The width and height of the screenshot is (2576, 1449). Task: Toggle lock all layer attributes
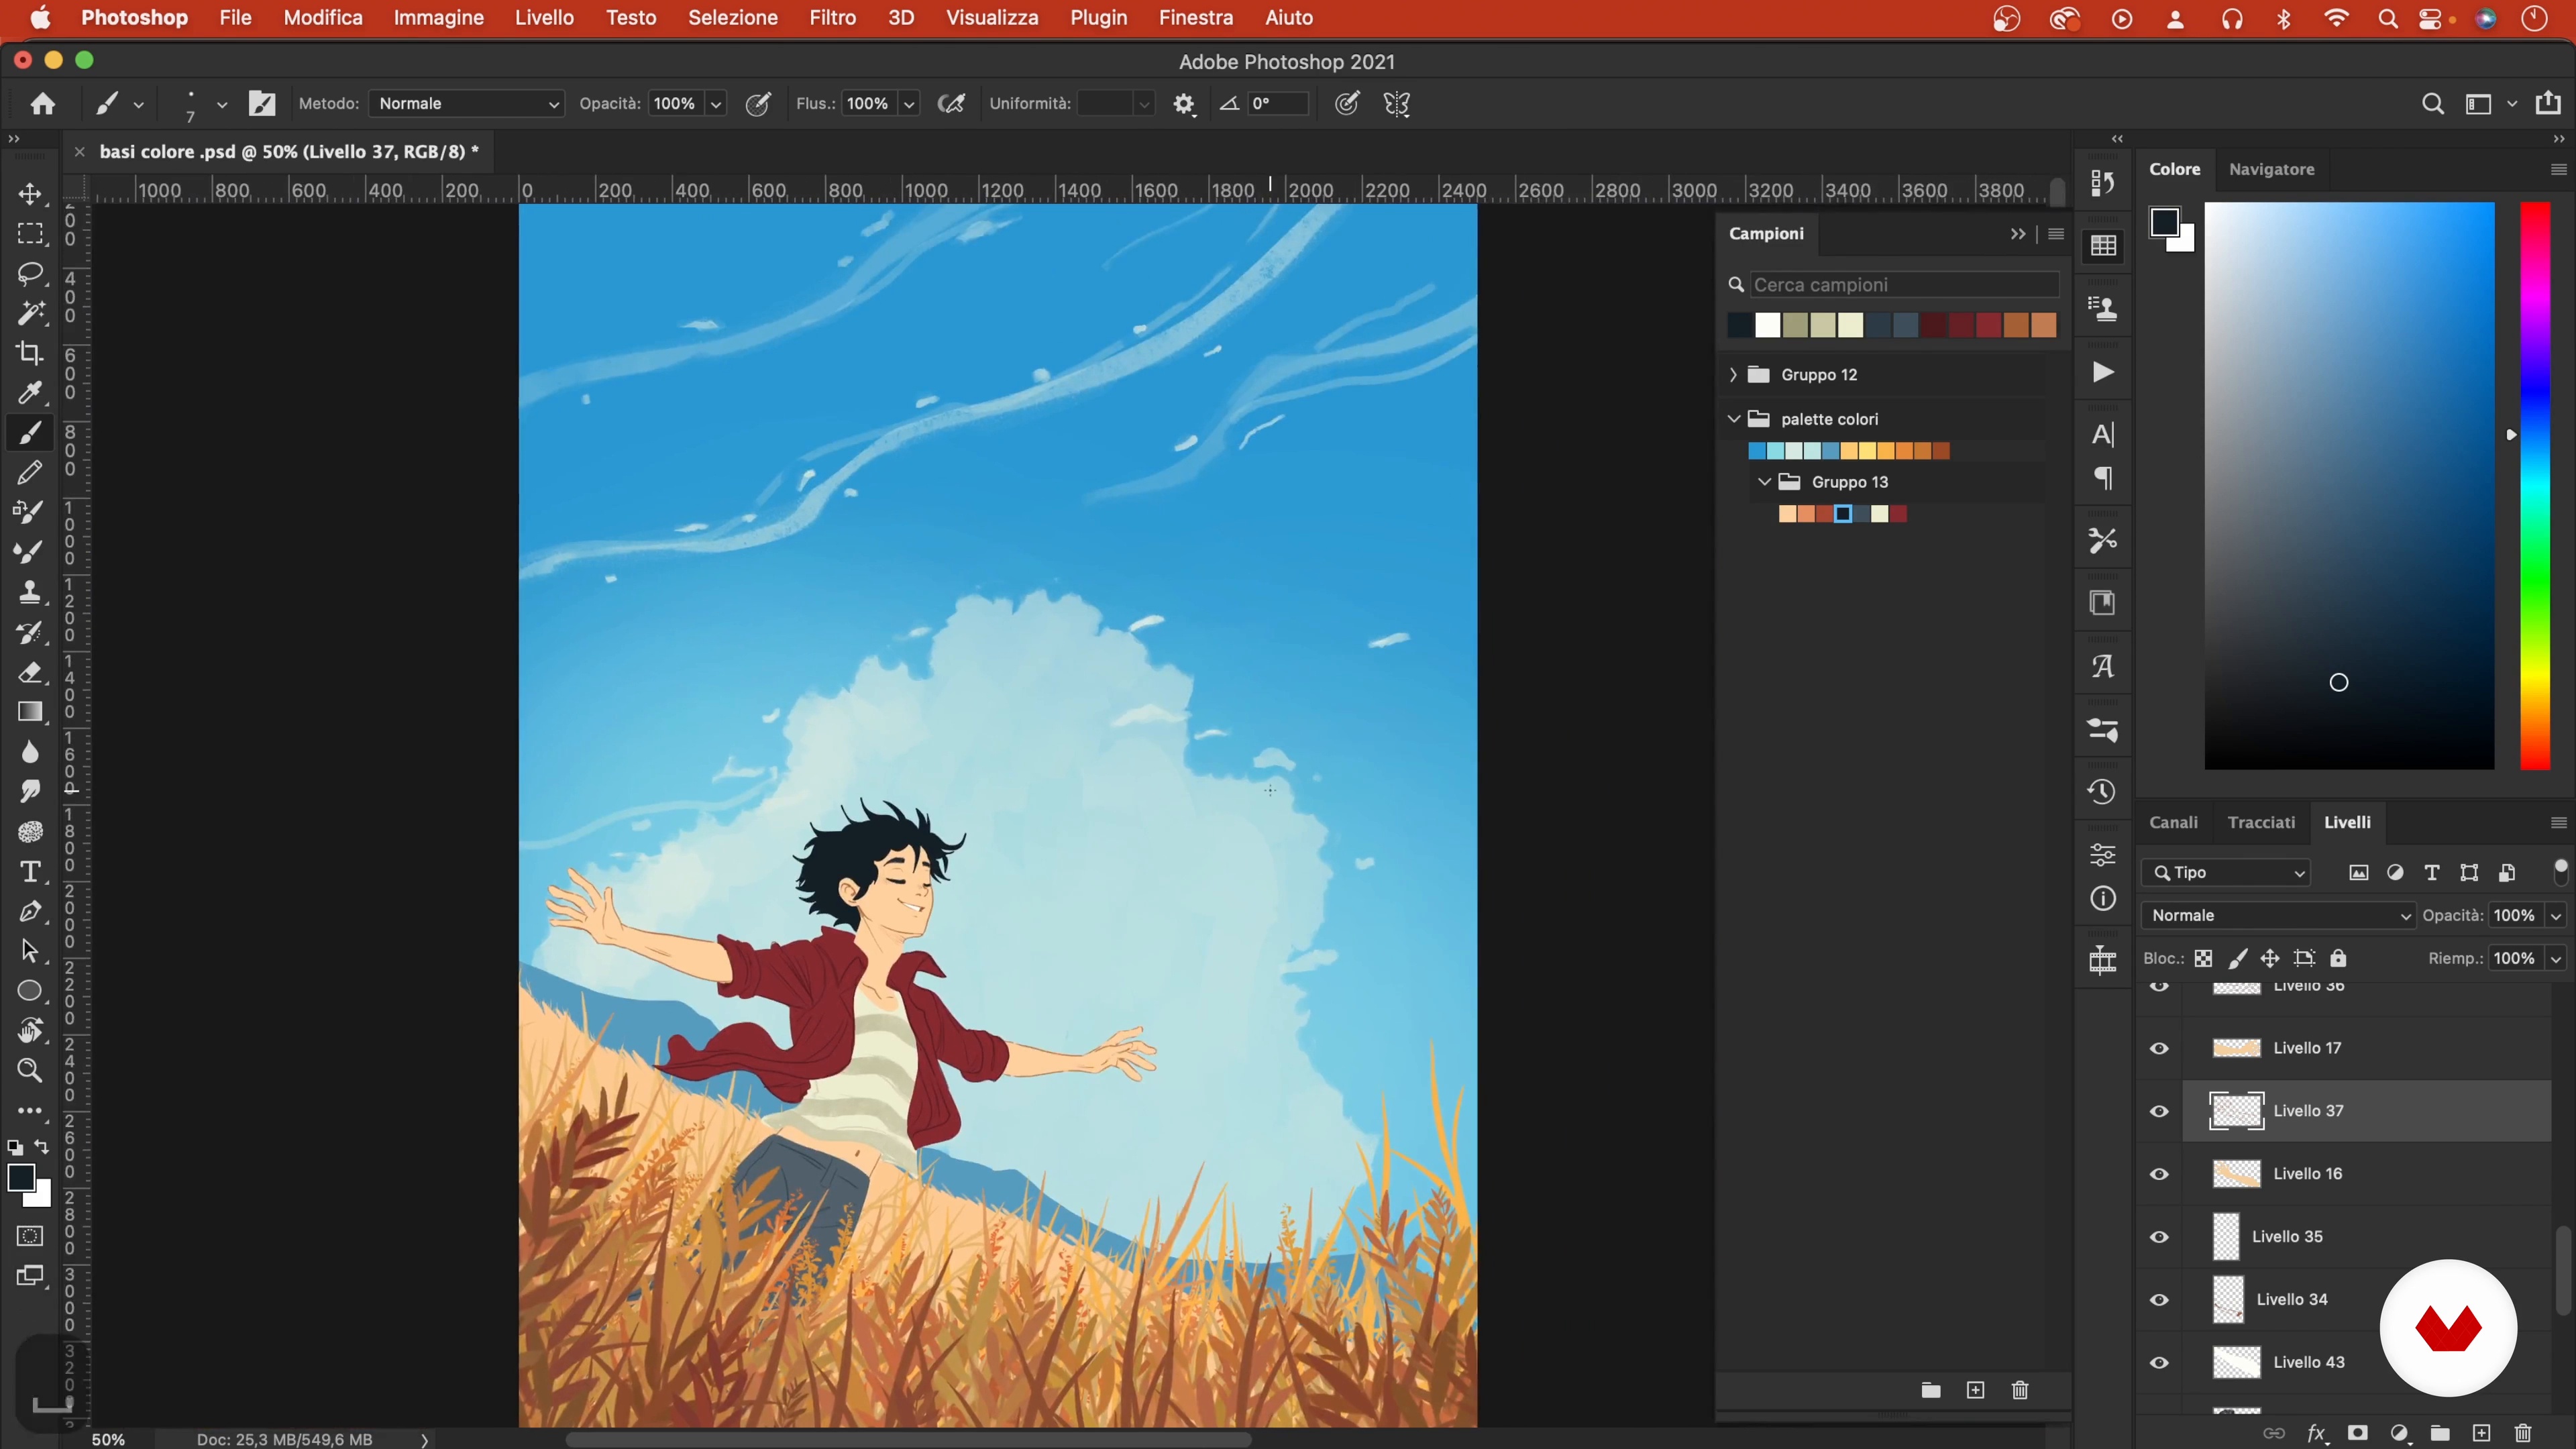click(x=2338, y=958)
